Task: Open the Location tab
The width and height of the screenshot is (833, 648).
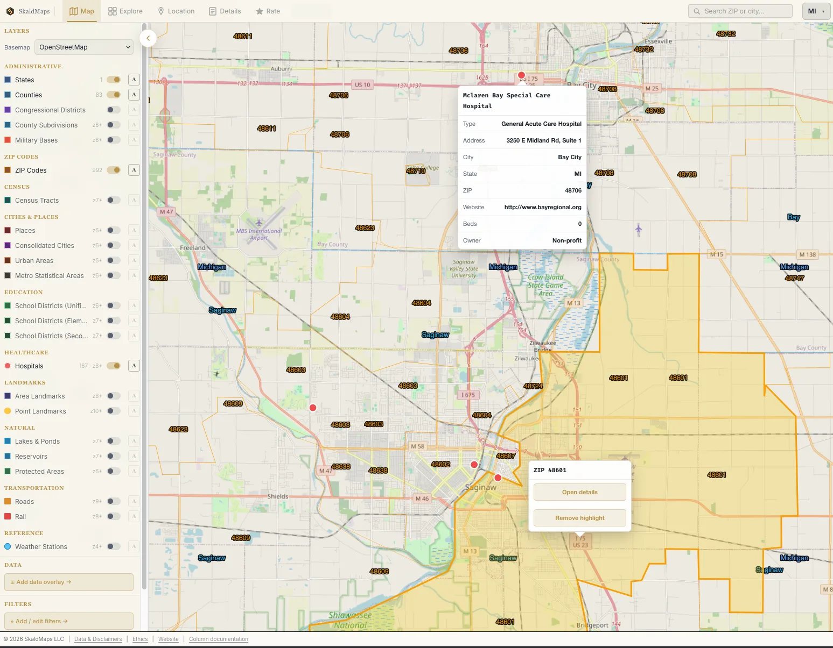Action: pos(176,11)
